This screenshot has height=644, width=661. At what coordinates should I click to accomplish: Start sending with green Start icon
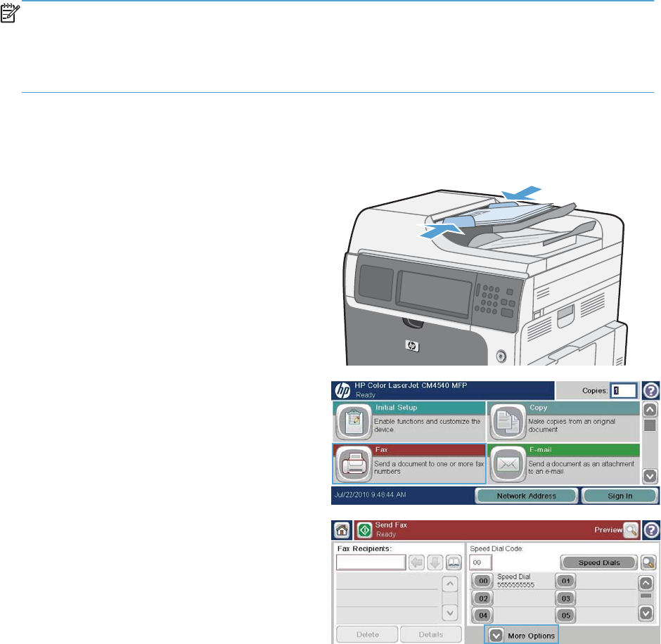(365, 530)
